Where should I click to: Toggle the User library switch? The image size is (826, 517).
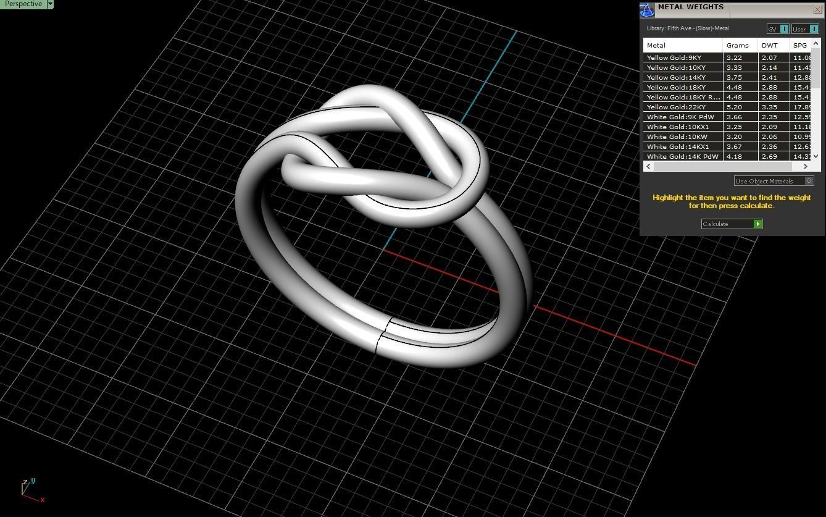(x=805, y=29)
